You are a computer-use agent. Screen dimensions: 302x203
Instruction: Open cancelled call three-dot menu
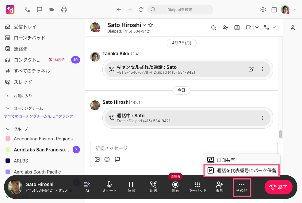[263, 69]
